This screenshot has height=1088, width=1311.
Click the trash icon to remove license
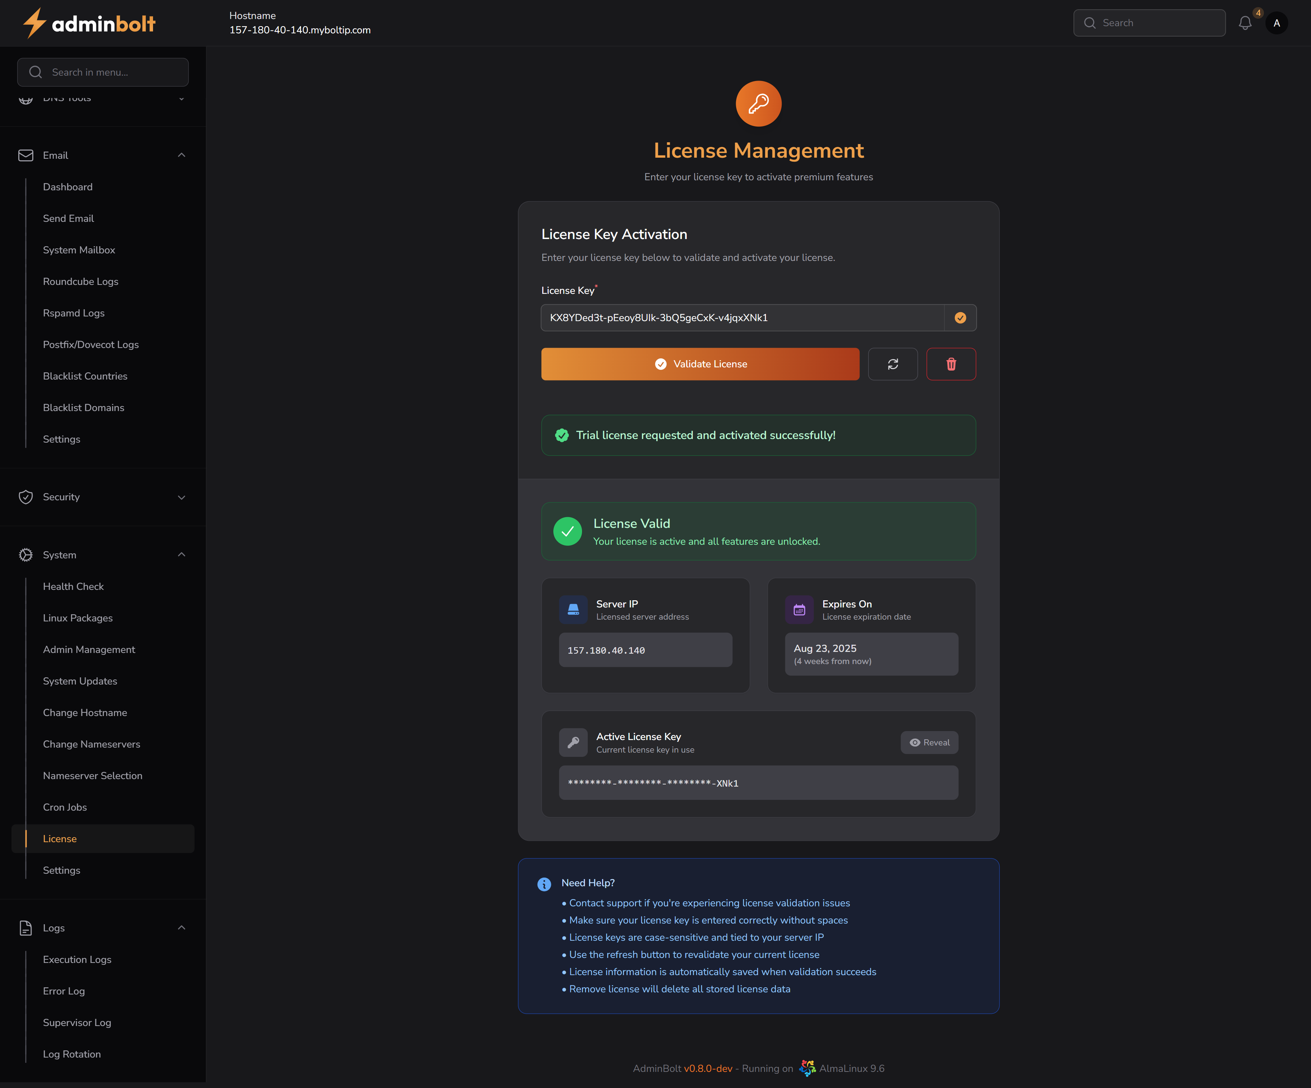coord(951,364)
